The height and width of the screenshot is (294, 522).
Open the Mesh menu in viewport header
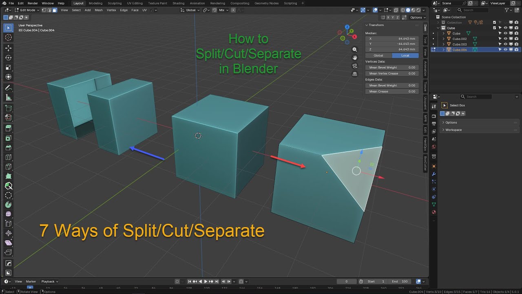coord(99,10)
